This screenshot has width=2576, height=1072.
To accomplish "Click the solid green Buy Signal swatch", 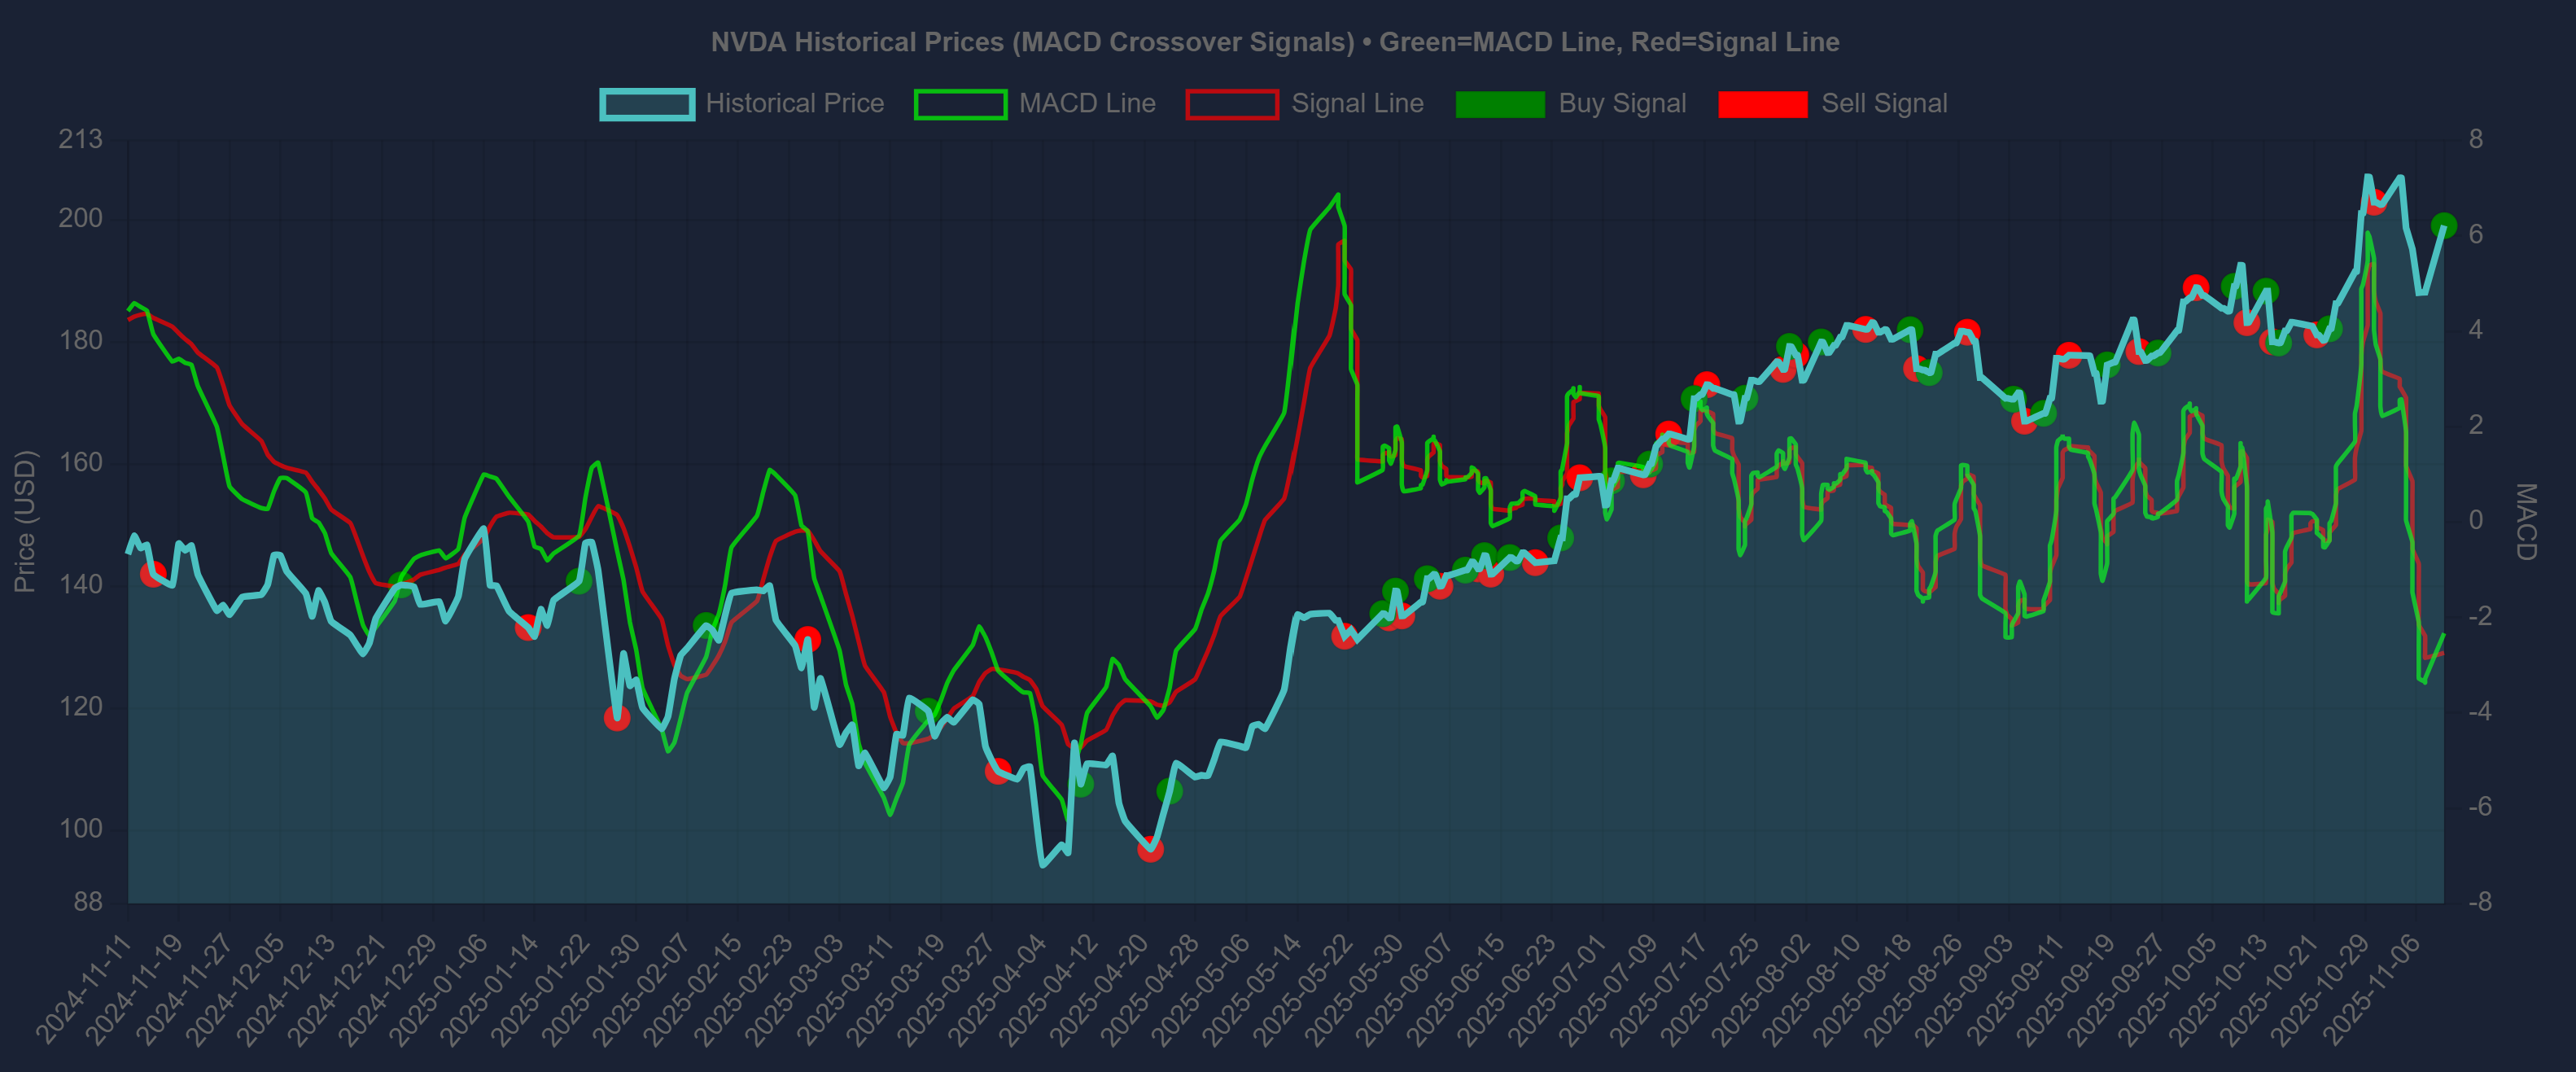I will pos(1500,104).
